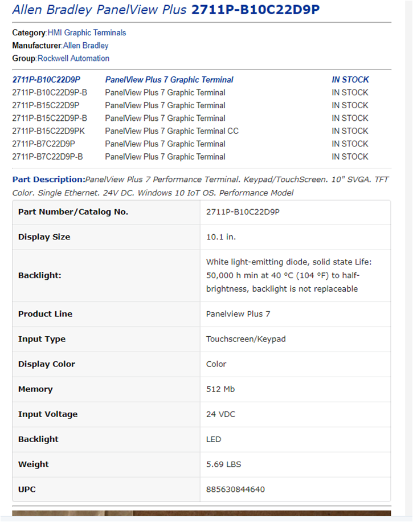Click the 'Memory' label cell

[107, 389]
